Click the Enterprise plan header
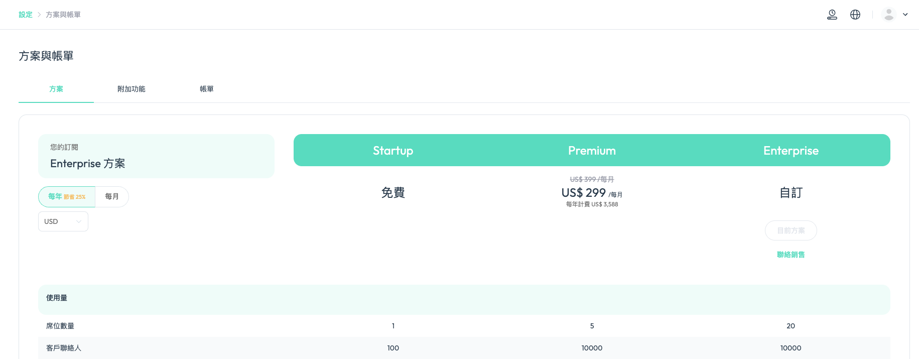Screen dimensions: 919x359 click(x=791, y=151)
